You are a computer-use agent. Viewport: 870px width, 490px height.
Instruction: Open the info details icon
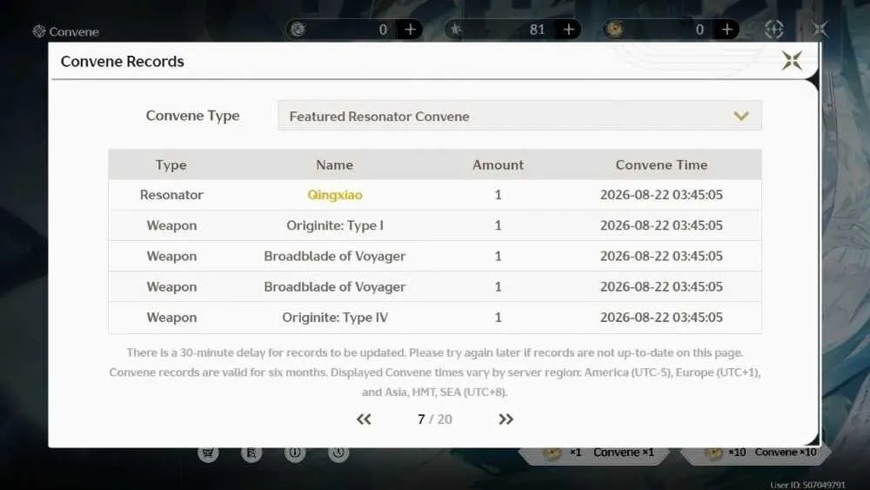click(x=295, y=453)
